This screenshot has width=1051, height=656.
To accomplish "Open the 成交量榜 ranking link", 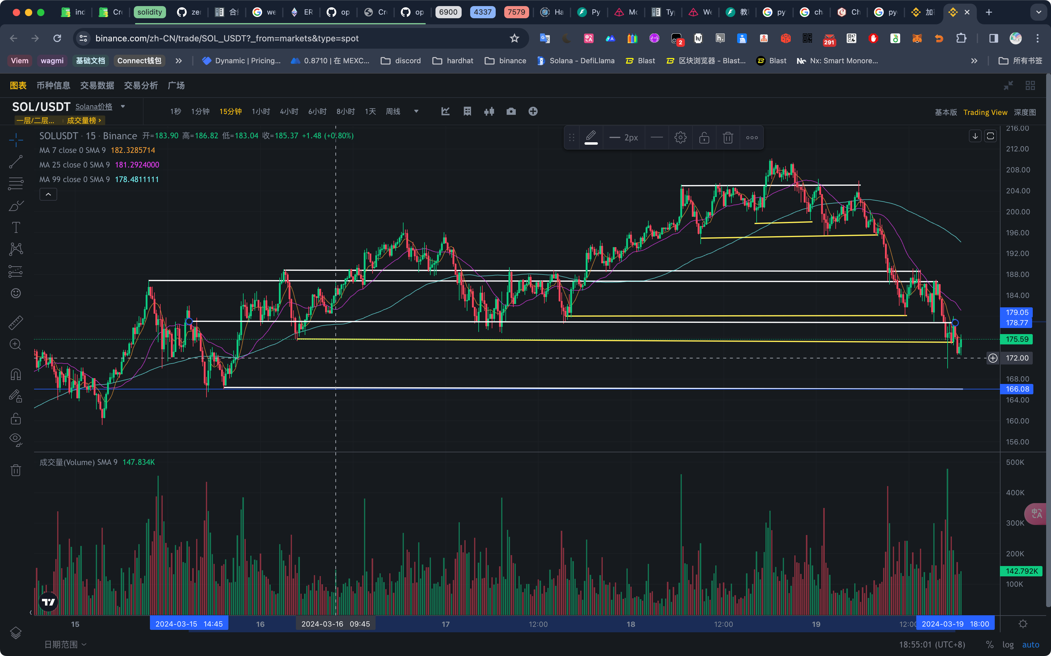I will (84, 120).
